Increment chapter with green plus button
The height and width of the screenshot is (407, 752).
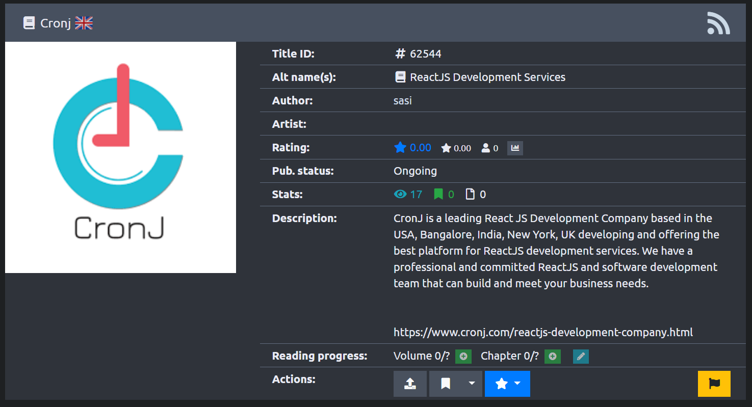[x=552, y=357]
